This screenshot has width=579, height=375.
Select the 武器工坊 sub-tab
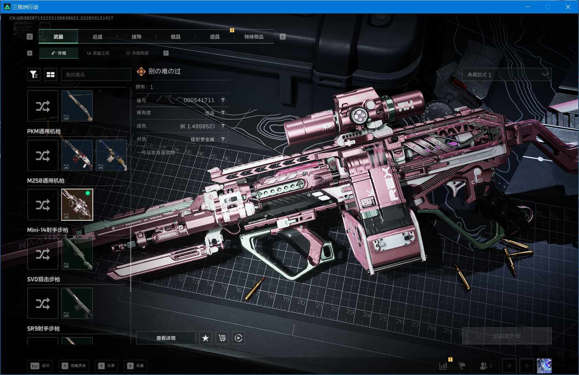tap(98, 53)
